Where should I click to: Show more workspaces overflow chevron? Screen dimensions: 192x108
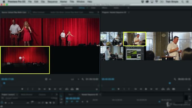click(x=128, y=8)
